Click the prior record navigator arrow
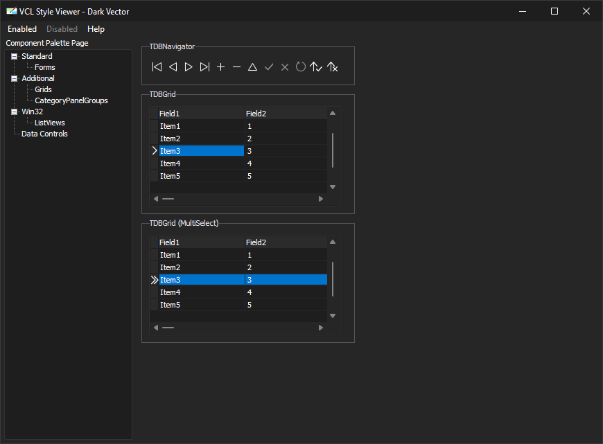Image resolution: width=603 pixels, height=444 pixels. [x=173, y=67]
